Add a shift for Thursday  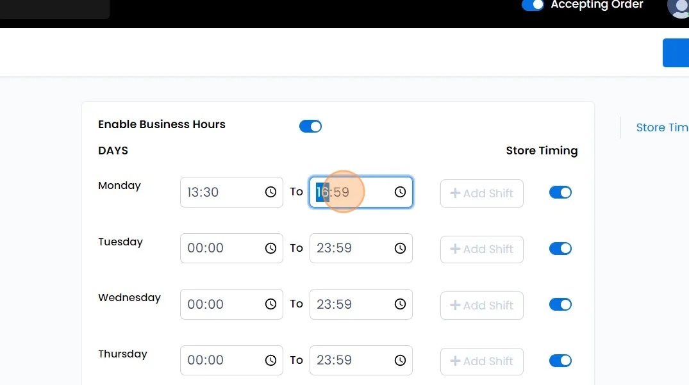coord(481,361)
